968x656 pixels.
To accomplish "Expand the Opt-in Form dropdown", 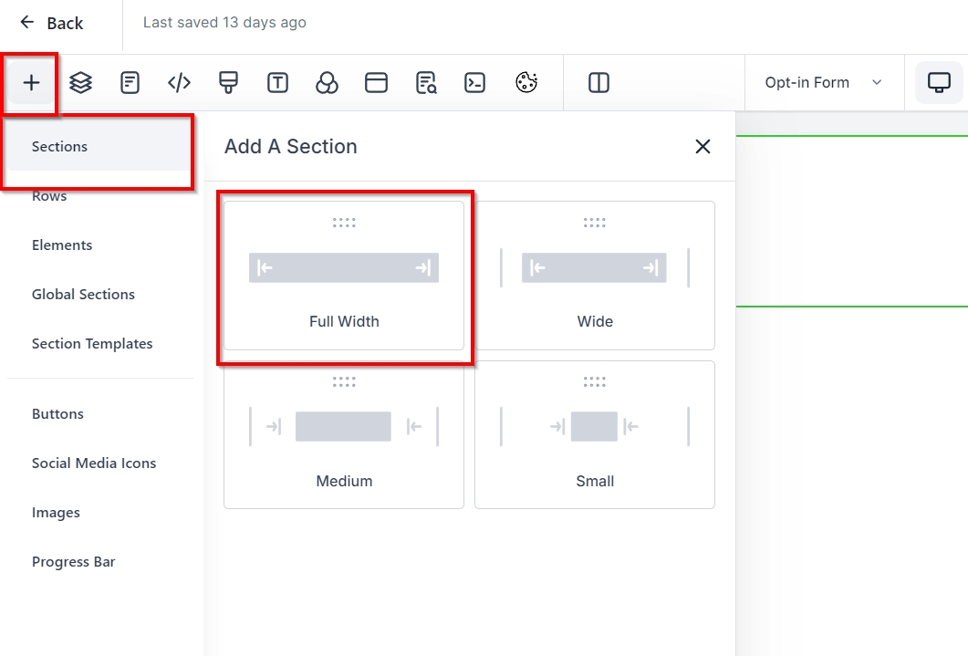I will pyautogui.click(x=824, y=83).
